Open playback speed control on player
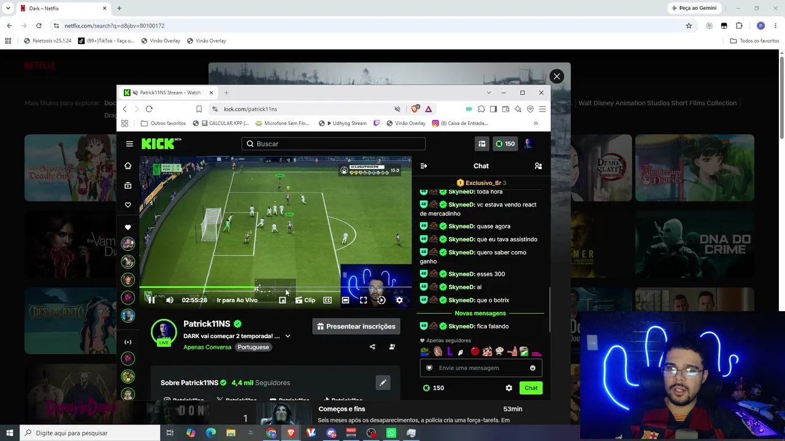Image resolution: width=785 pixels, height=441 pixels. 381,300
